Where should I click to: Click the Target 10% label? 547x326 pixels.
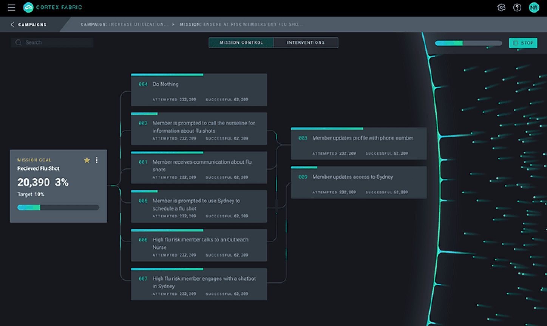pyautogui.click(x=31, y=195)
